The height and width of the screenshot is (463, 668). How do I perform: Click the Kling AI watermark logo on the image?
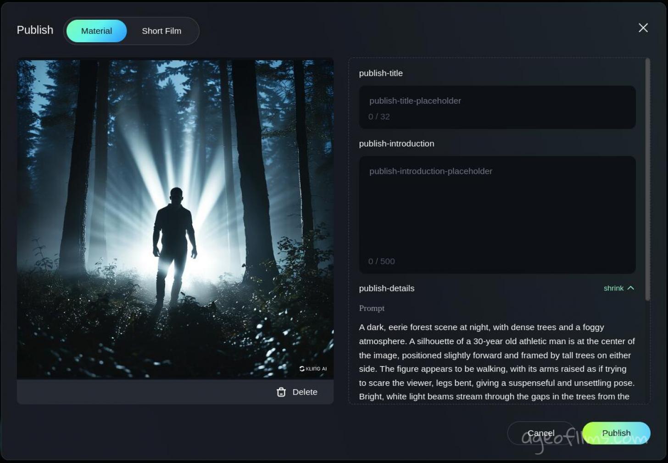coord(313,368)
